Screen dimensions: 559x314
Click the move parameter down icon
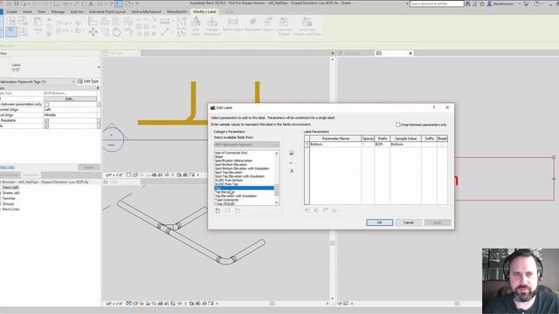click(x=316, y=210)
